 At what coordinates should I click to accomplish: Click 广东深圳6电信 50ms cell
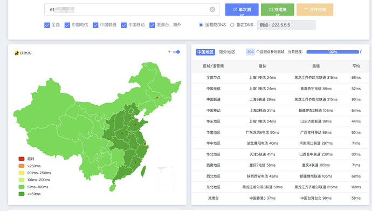coord(263,132)
